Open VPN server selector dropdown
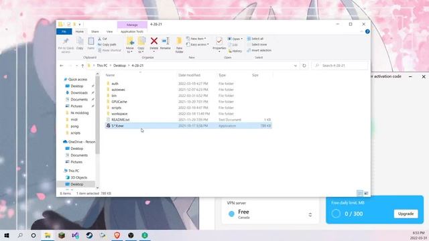This screenshot has width=429, height=241. pos(310,214)
